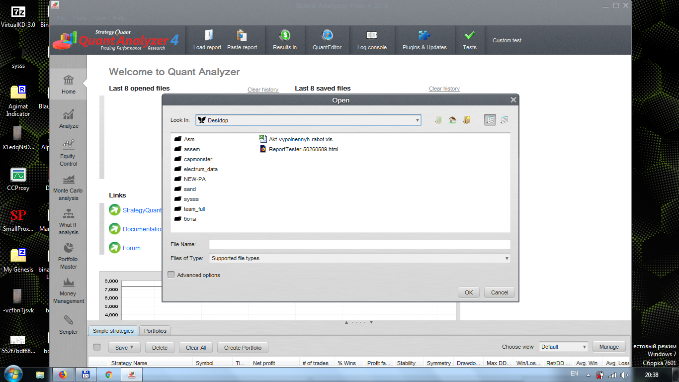Viewport: 679px width, 382px height.
Task: Expand the Save button dropdown
Action: pyautogui.click(x=132, y=348)
